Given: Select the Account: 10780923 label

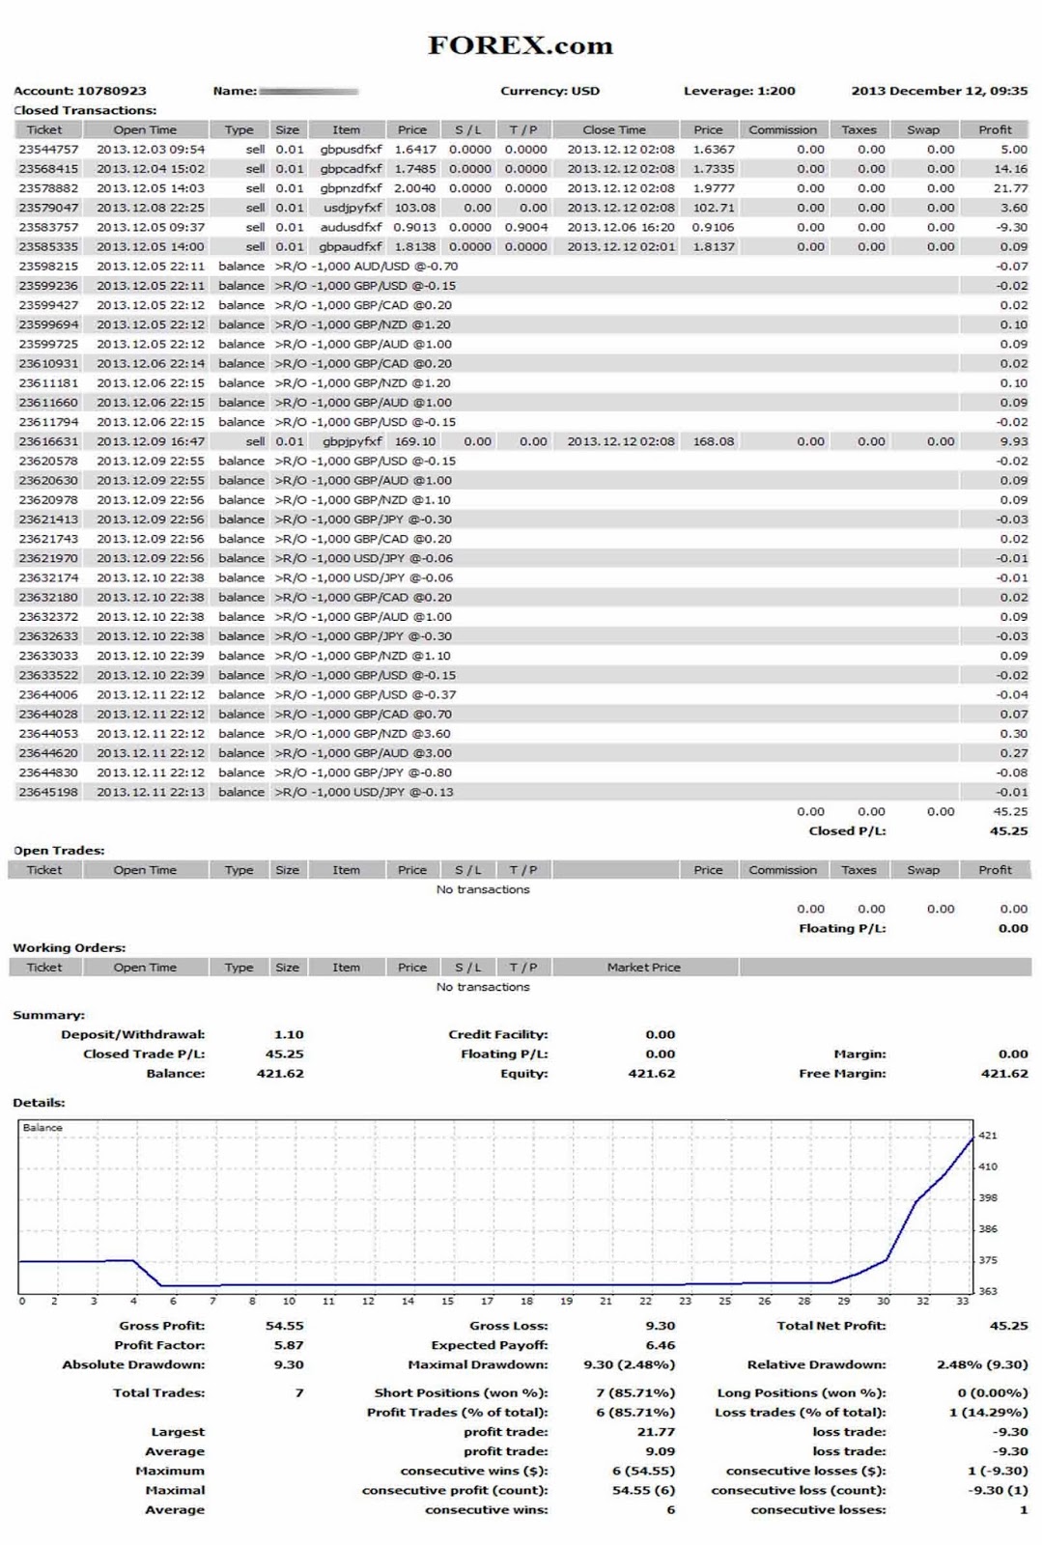Looking at the screenshot, I should click(80, 91).
